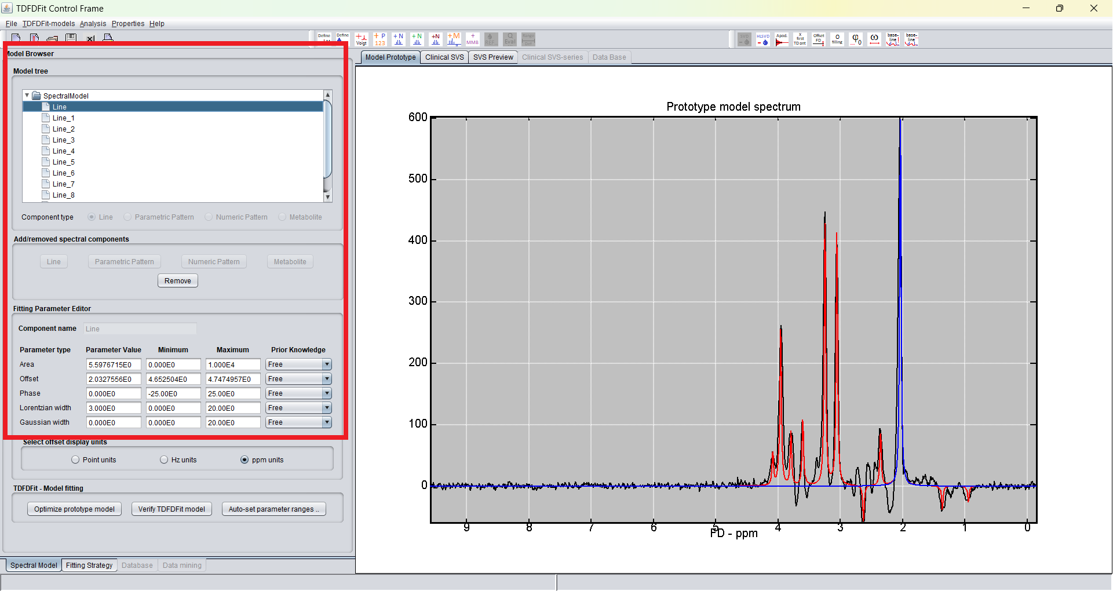1113x591 pixels.
Task: Open the Offset prior knowledge dropdown
Action: [x=327, y=379]
